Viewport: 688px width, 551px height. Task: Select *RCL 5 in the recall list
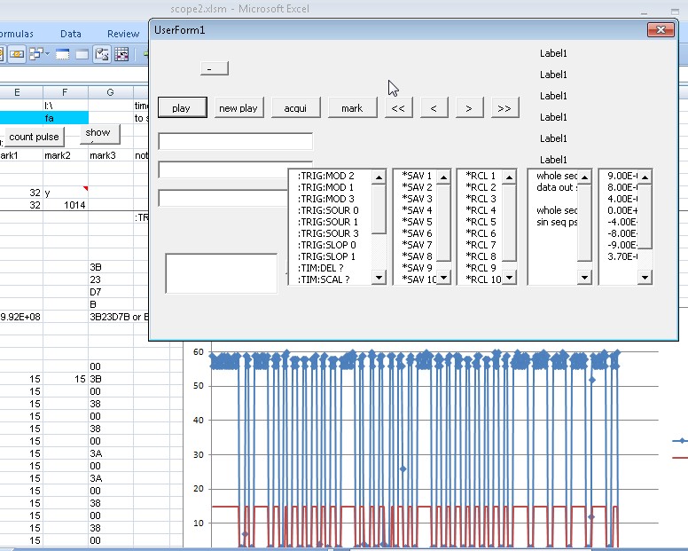(481, 222)
